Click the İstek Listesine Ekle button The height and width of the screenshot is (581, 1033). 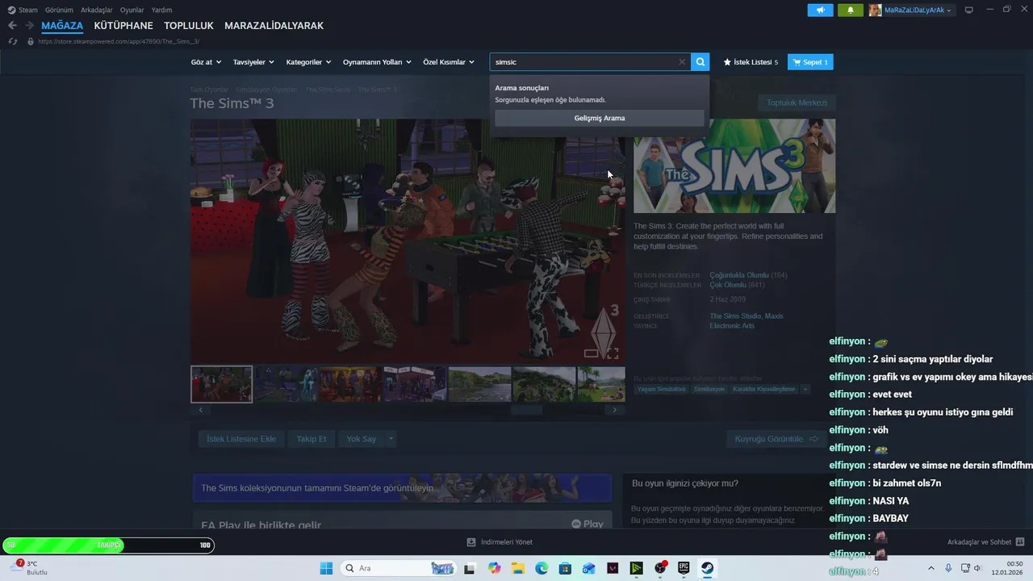pyautogui.click(x=241, y=439)
